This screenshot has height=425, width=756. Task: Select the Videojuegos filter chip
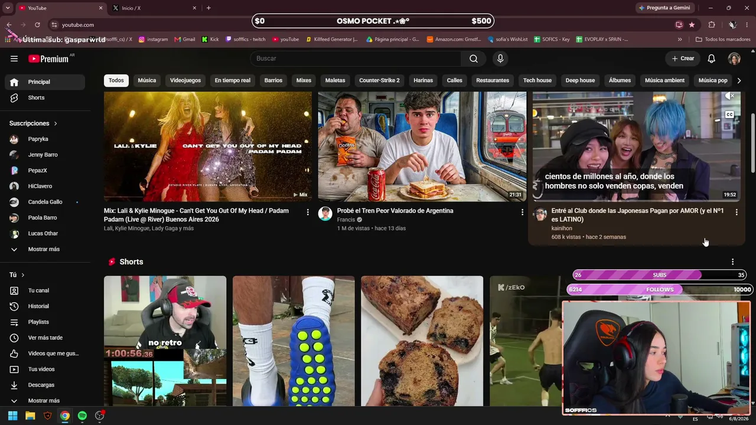coord(185,80)
